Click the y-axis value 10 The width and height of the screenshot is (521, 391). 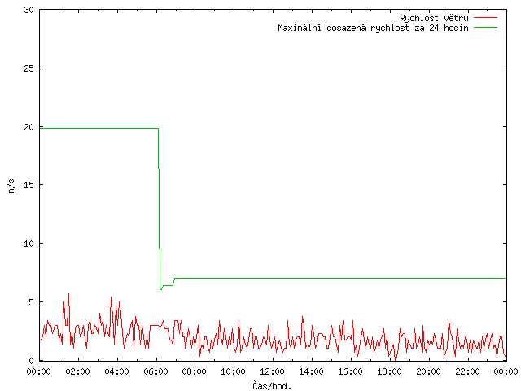29,244
